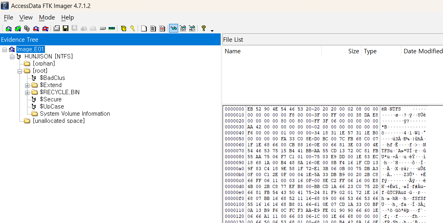
Task: Collapse the [root] folder node
Action: (19, 71)
